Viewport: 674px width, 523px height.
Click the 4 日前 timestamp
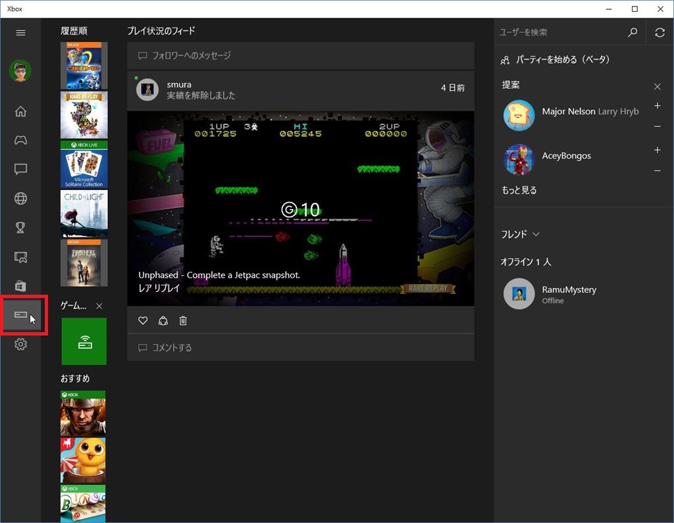(453, 87)
